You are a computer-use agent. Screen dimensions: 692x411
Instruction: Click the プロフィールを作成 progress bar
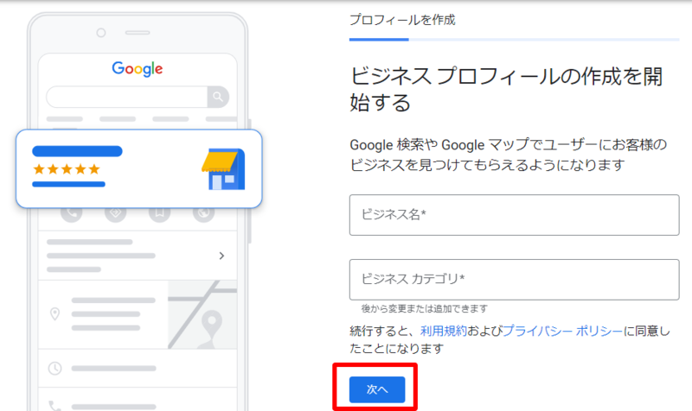(x=514, y=40)
